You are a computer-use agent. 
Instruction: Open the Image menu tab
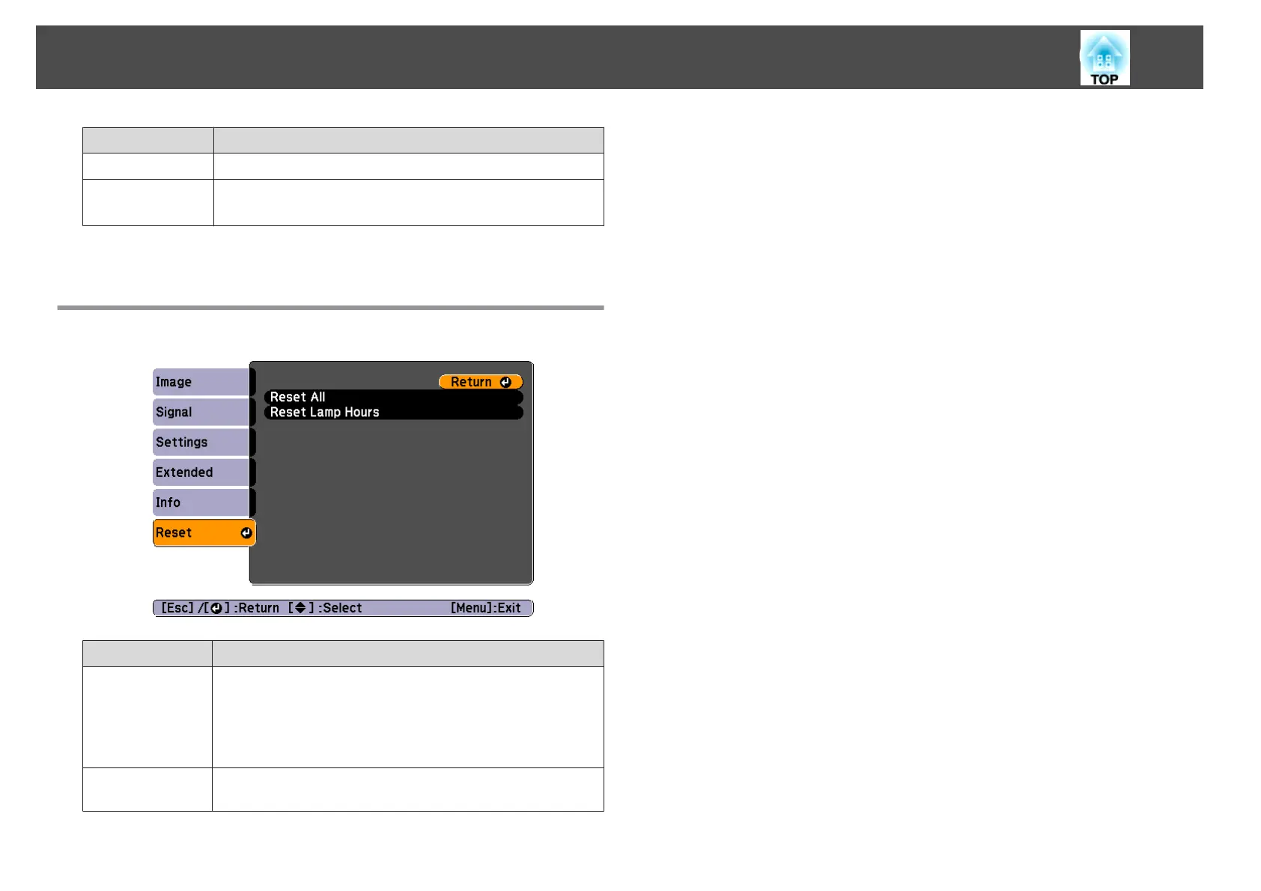pos(202,382)
